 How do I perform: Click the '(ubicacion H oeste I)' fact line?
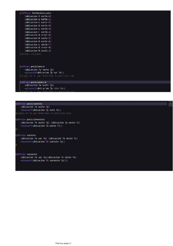(38, 50)
